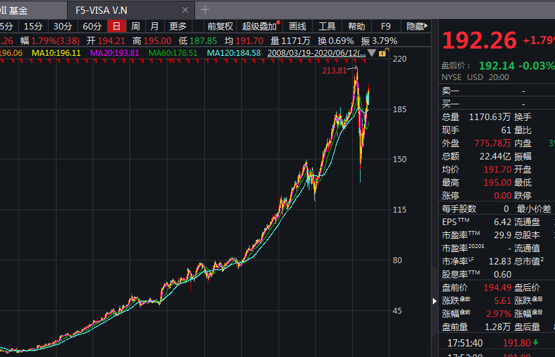Click the 卖一 ask row
The width and height of the screenshot is (555, 357).
pyautogui.click(x=497, y=91)
